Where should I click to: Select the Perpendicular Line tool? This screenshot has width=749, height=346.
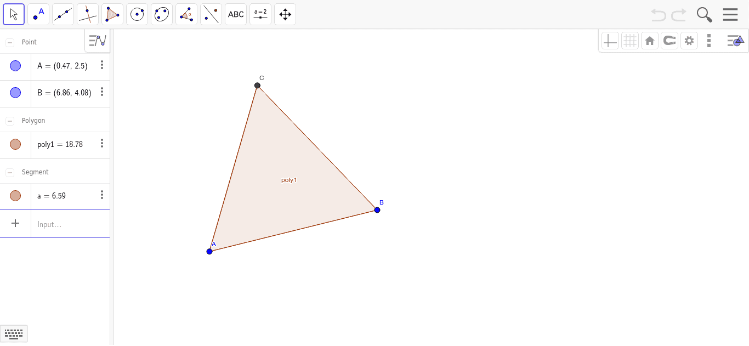pos(88,14)
